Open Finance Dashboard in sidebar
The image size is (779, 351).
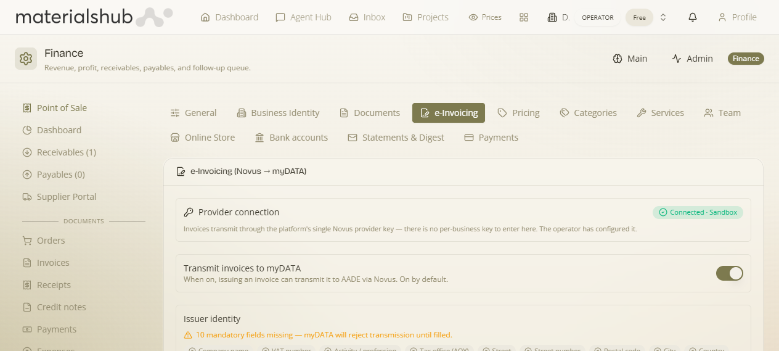(52, 130)
